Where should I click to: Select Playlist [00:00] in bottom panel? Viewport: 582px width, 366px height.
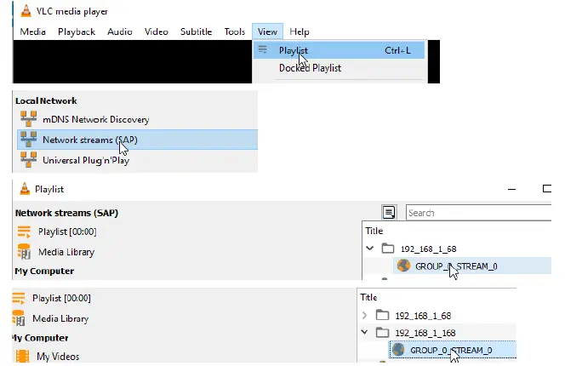pos(61,298)
